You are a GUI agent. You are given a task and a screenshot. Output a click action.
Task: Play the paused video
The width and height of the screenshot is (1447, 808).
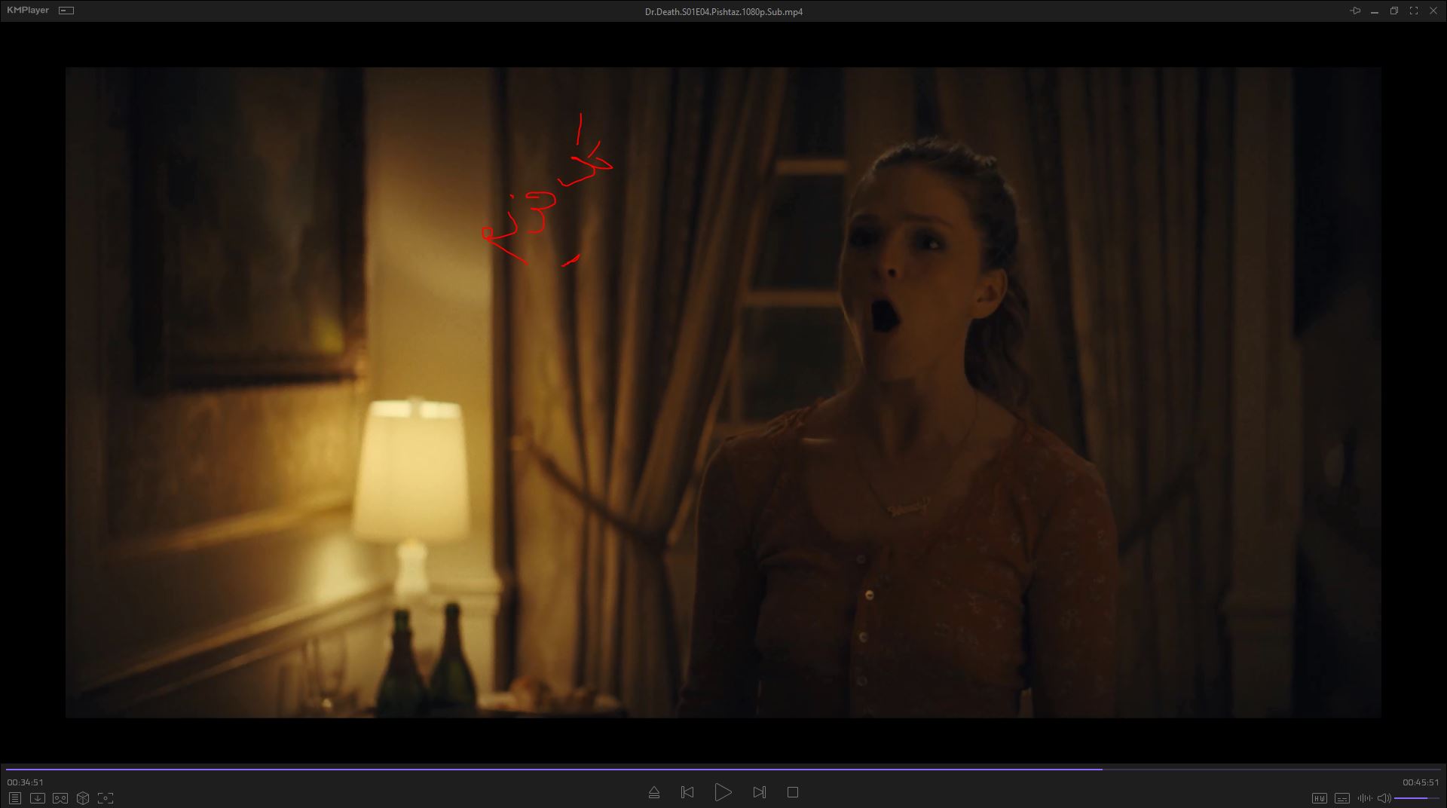click(x=723, y=792)
